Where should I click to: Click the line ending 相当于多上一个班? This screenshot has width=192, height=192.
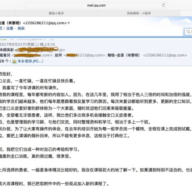tap(75, 122)
